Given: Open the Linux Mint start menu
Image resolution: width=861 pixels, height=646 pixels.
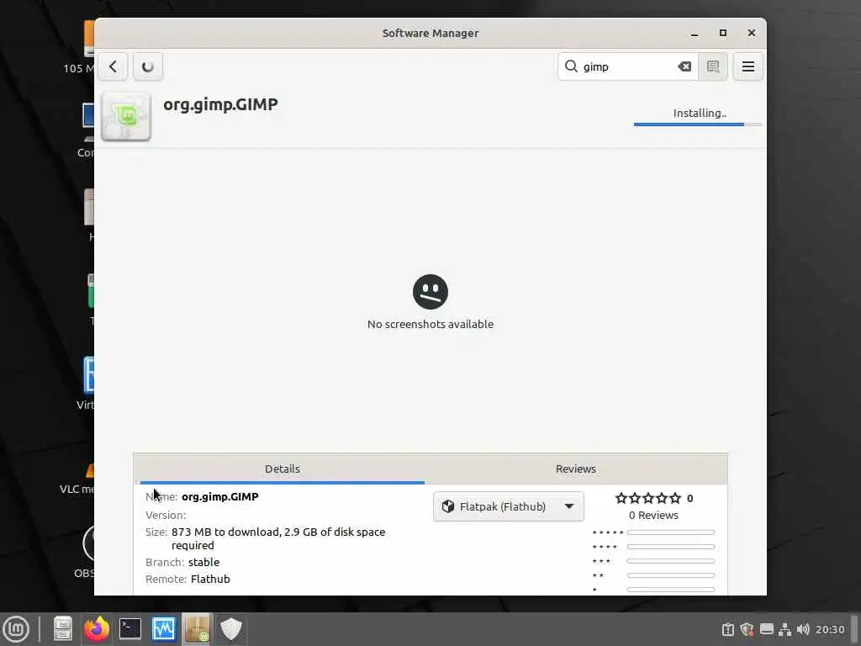Looking at the screenshot, I should 16,629.
